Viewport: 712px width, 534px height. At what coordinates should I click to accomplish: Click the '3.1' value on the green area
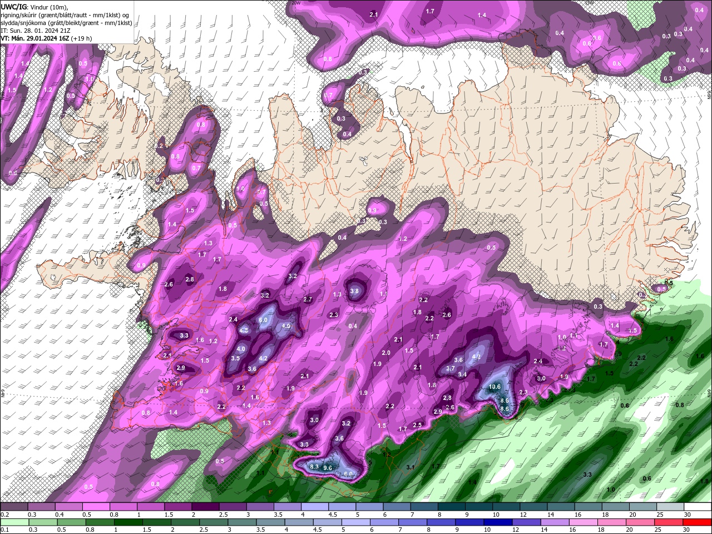[411, 467]
